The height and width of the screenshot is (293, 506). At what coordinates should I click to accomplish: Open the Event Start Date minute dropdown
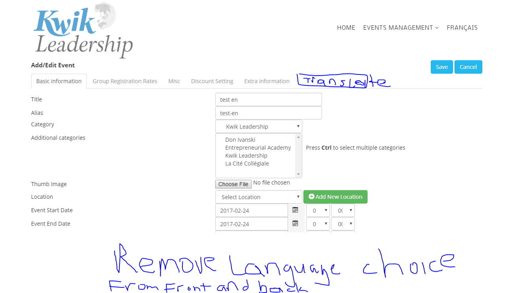343,211
